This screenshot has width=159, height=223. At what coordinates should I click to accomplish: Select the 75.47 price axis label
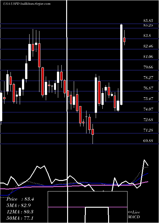(148, 99)
